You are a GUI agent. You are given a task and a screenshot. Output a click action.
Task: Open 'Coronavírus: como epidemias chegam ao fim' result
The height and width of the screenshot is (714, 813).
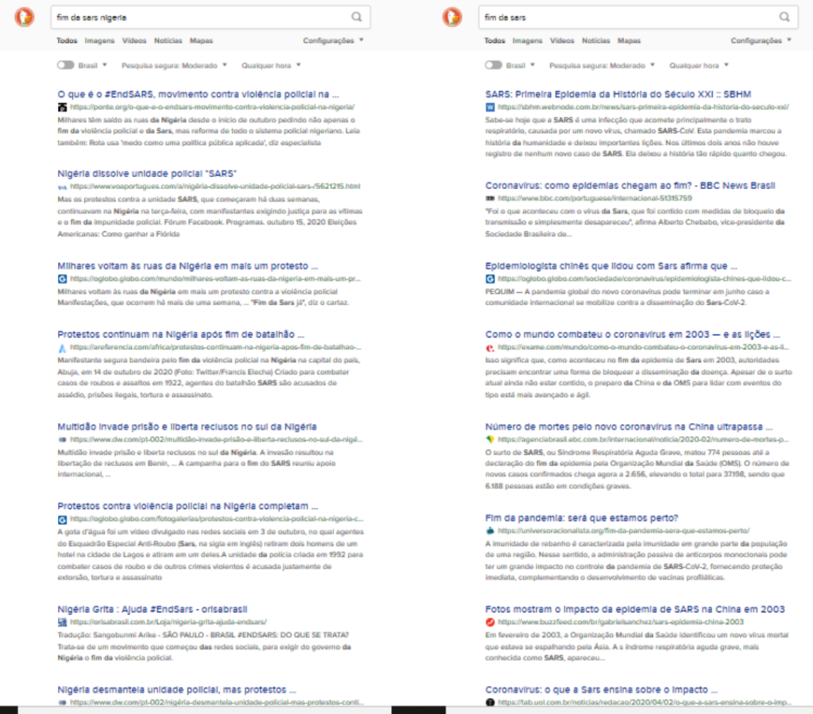click(x=630, y=186)
